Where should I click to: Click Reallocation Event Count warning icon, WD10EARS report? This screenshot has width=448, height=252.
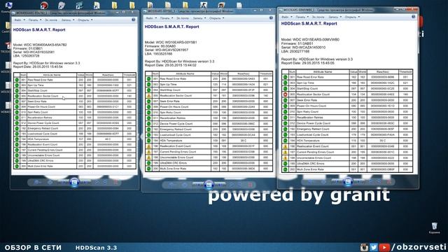(x=148, y=146)
